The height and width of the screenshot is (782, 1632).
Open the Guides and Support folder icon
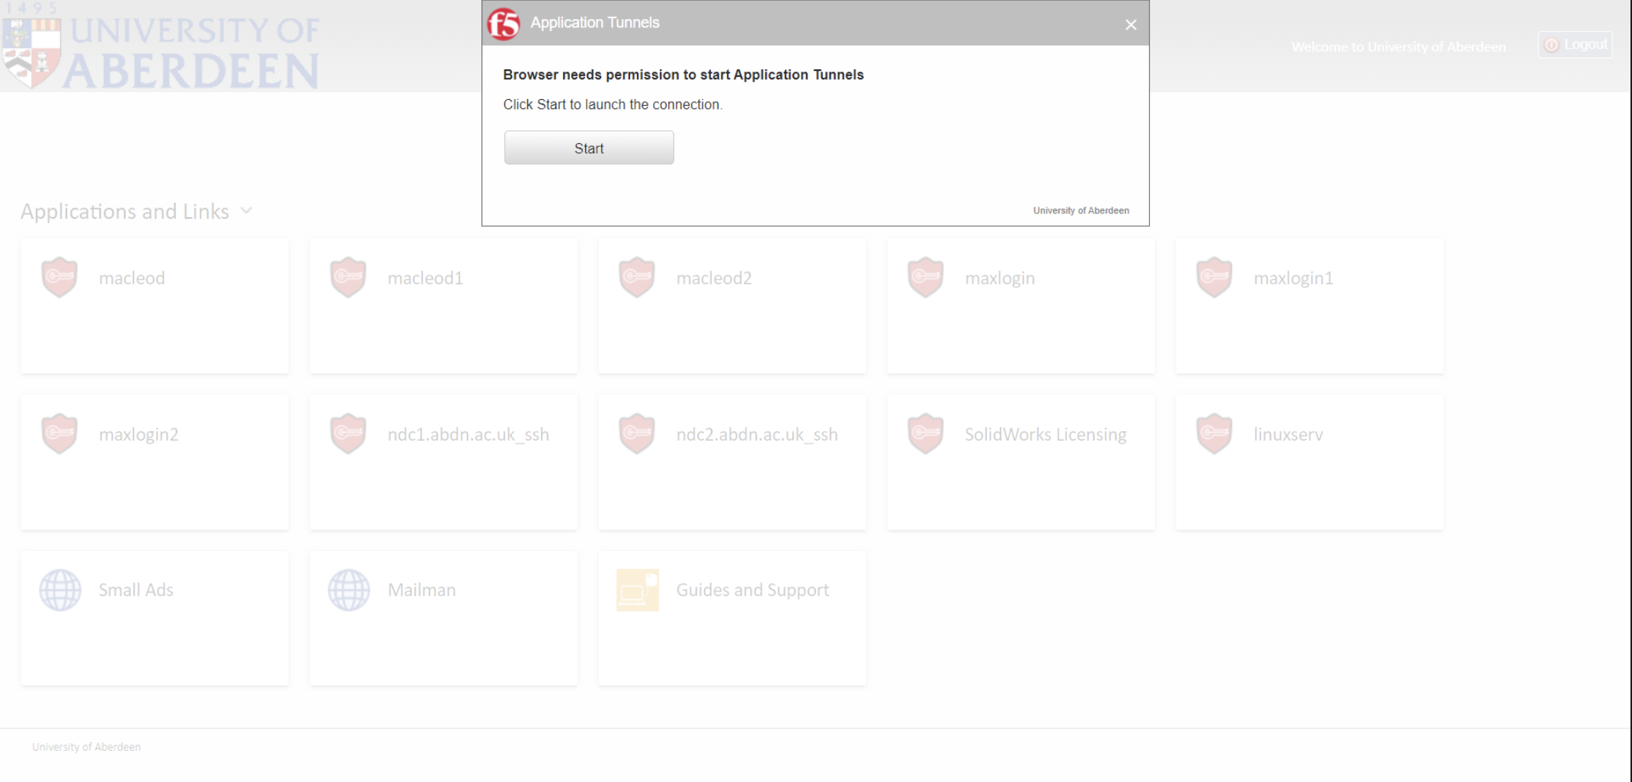pyautogui.click(x=638, y=590)
